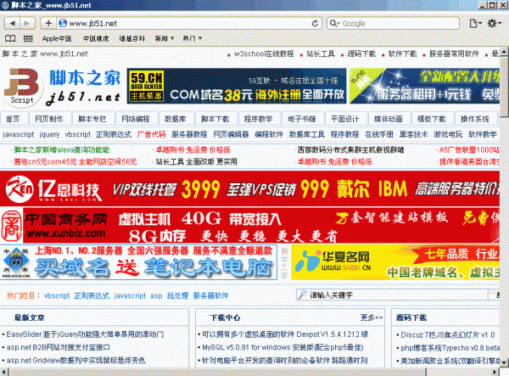Viewport: 509px width, 376px height.
Task: Click the plus add-bookmark button
Action: coord(48,24)
